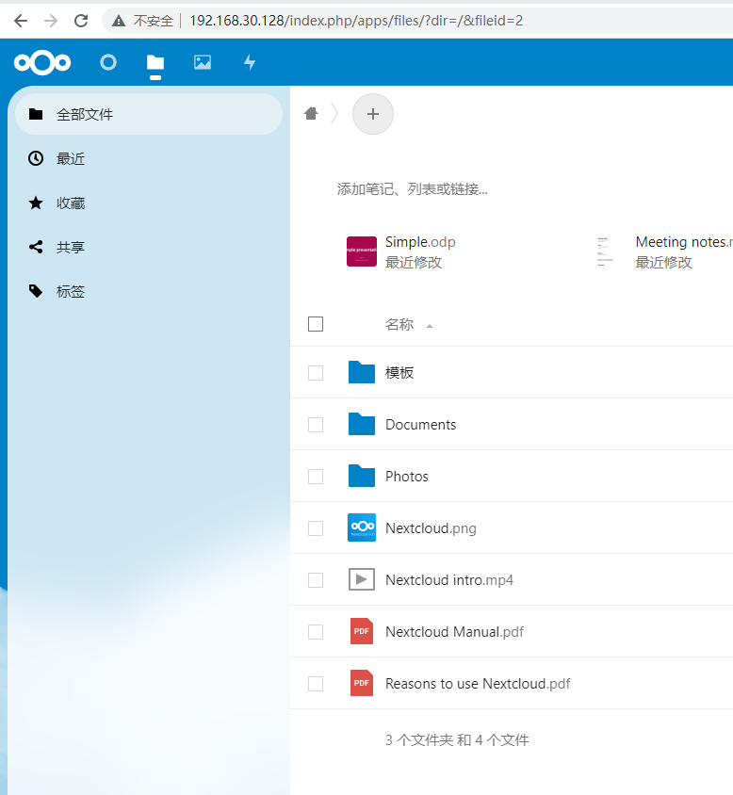Check the Nextcloud.png checkbox

[316, 528]
